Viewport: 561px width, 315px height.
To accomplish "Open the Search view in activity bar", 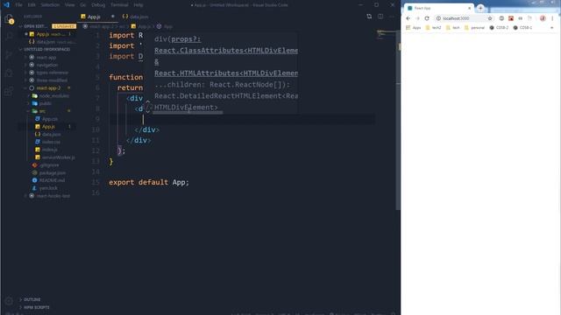I will 9,36.
